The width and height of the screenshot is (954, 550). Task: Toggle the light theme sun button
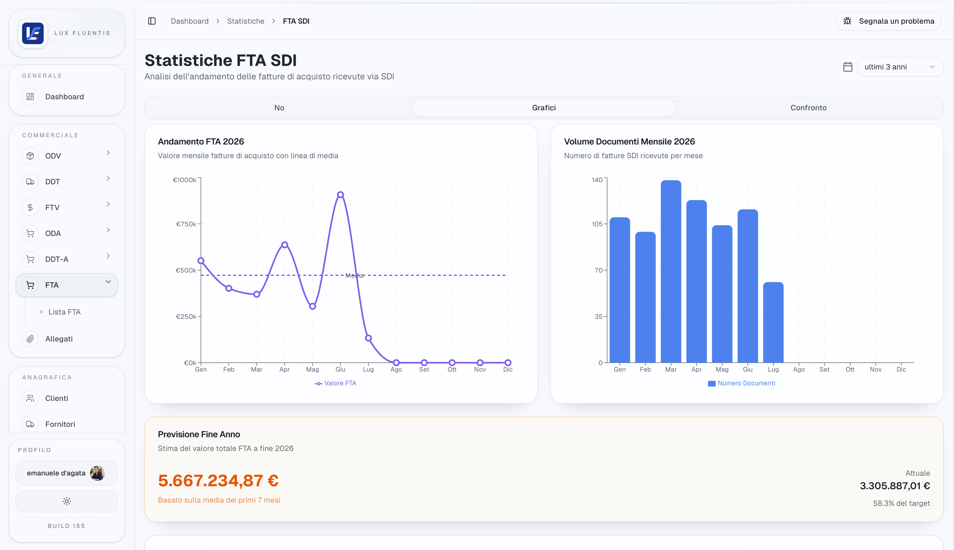[67, 501]
